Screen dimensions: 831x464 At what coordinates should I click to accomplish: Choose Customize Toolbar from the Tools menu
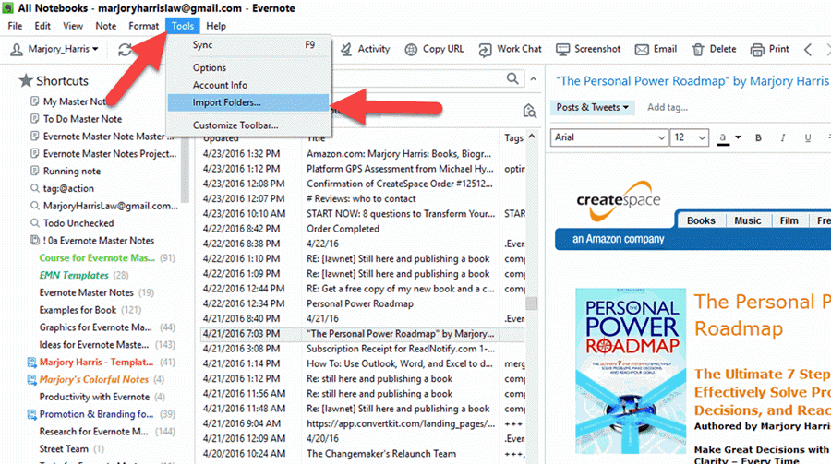(248, 125)
